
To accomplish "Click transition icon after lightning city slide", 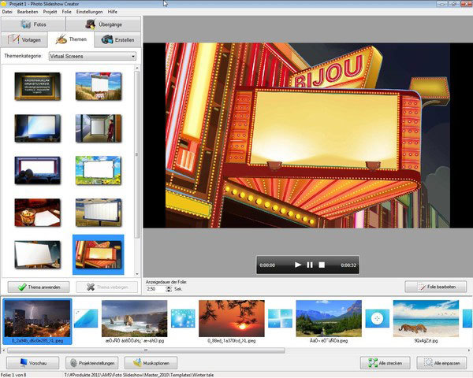I will click(86, 318).
